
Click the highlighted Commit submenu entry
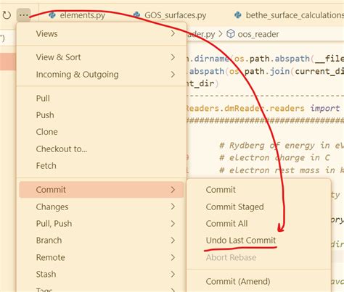pyautogui.click(x=102, y=190)
